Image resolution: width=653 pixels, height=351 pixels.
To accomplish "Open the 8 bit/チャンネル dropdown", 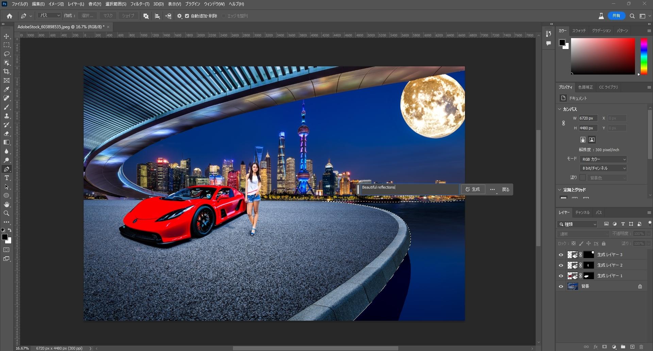I will [x=603, y=168].
